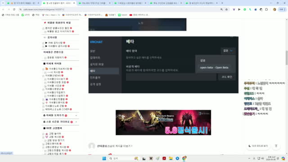Open File Explorer from the taskbar
The width and height of the screenshot is (288, 162).
171,158
